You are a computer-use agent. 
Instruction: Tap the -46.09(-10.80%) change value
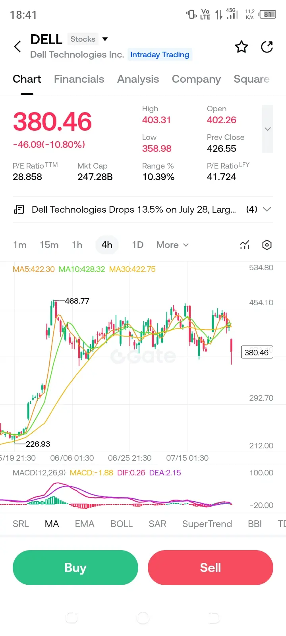point(49,144)
